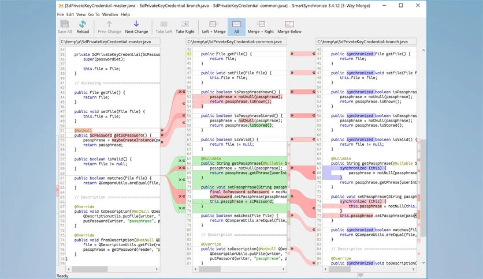
Task: Click the × reject mark left of common line 65
Action: [x=180, y=160]
